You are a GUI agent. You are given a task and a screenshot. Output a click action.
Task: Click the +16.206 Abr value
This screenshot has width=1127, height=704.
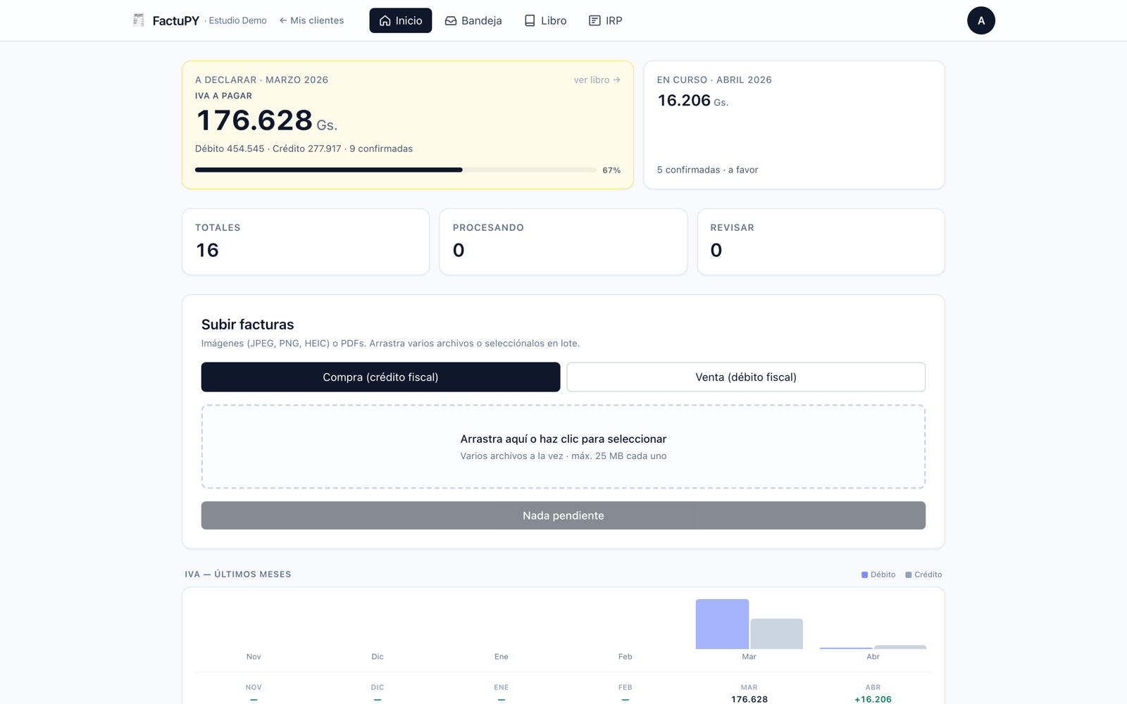pyautogui.click(x=873, y=699)
